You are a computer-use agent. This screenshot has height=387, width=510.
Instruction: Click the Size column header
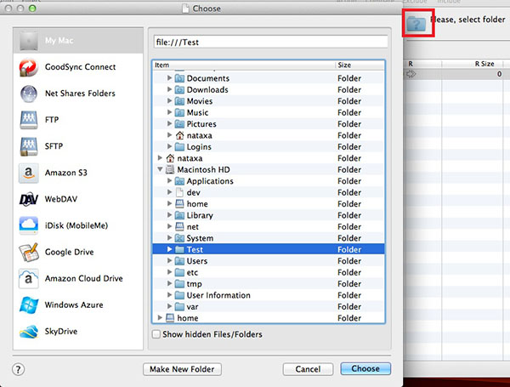pos(360,65)
